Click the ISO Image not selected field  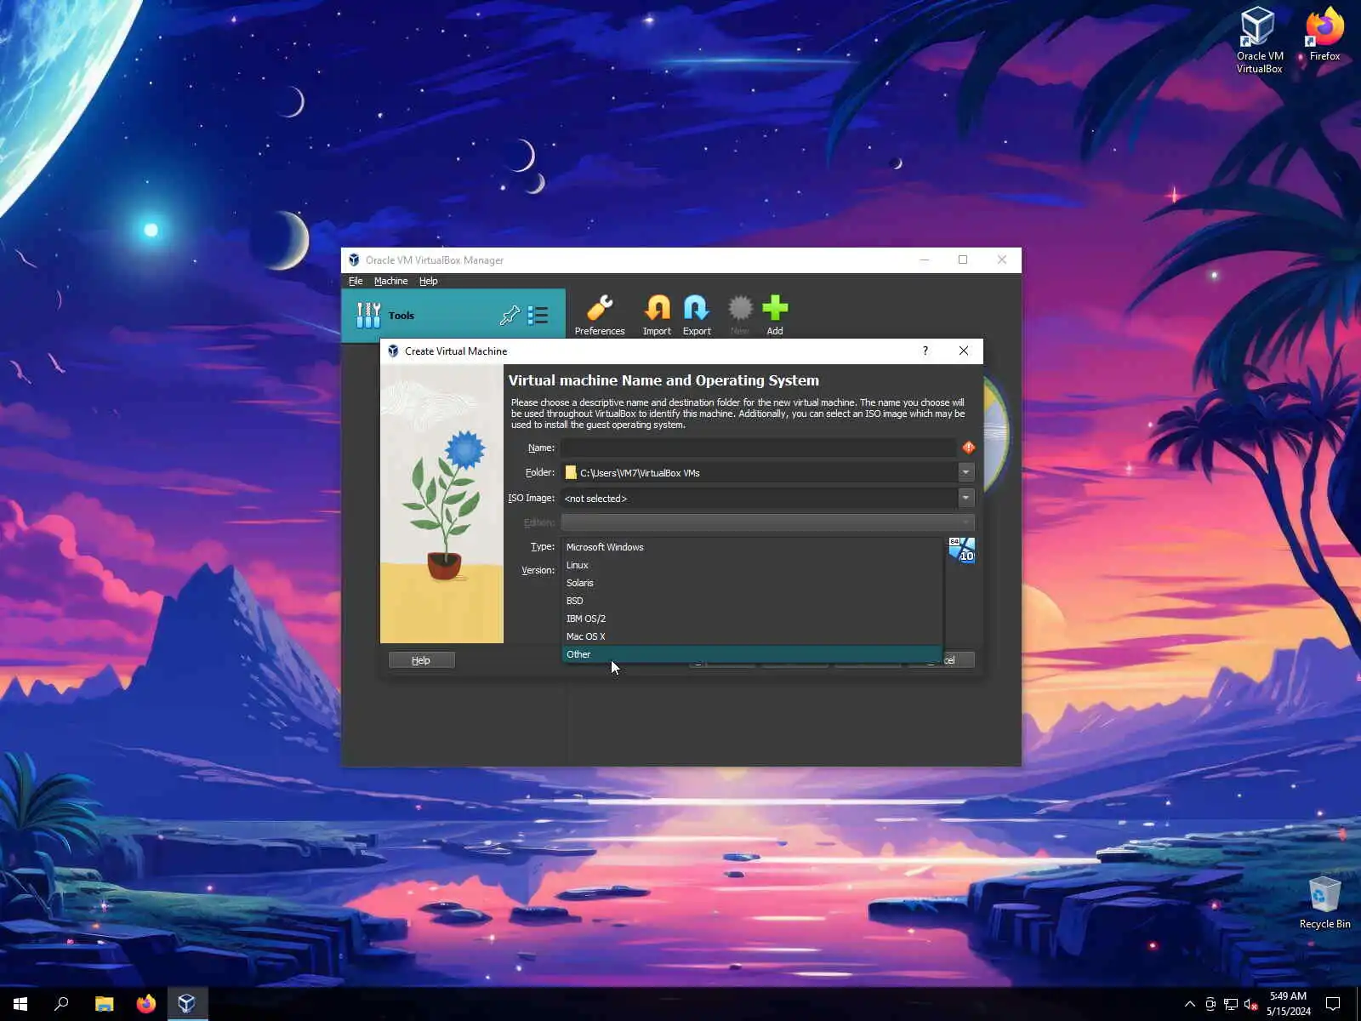pos(759,498)
